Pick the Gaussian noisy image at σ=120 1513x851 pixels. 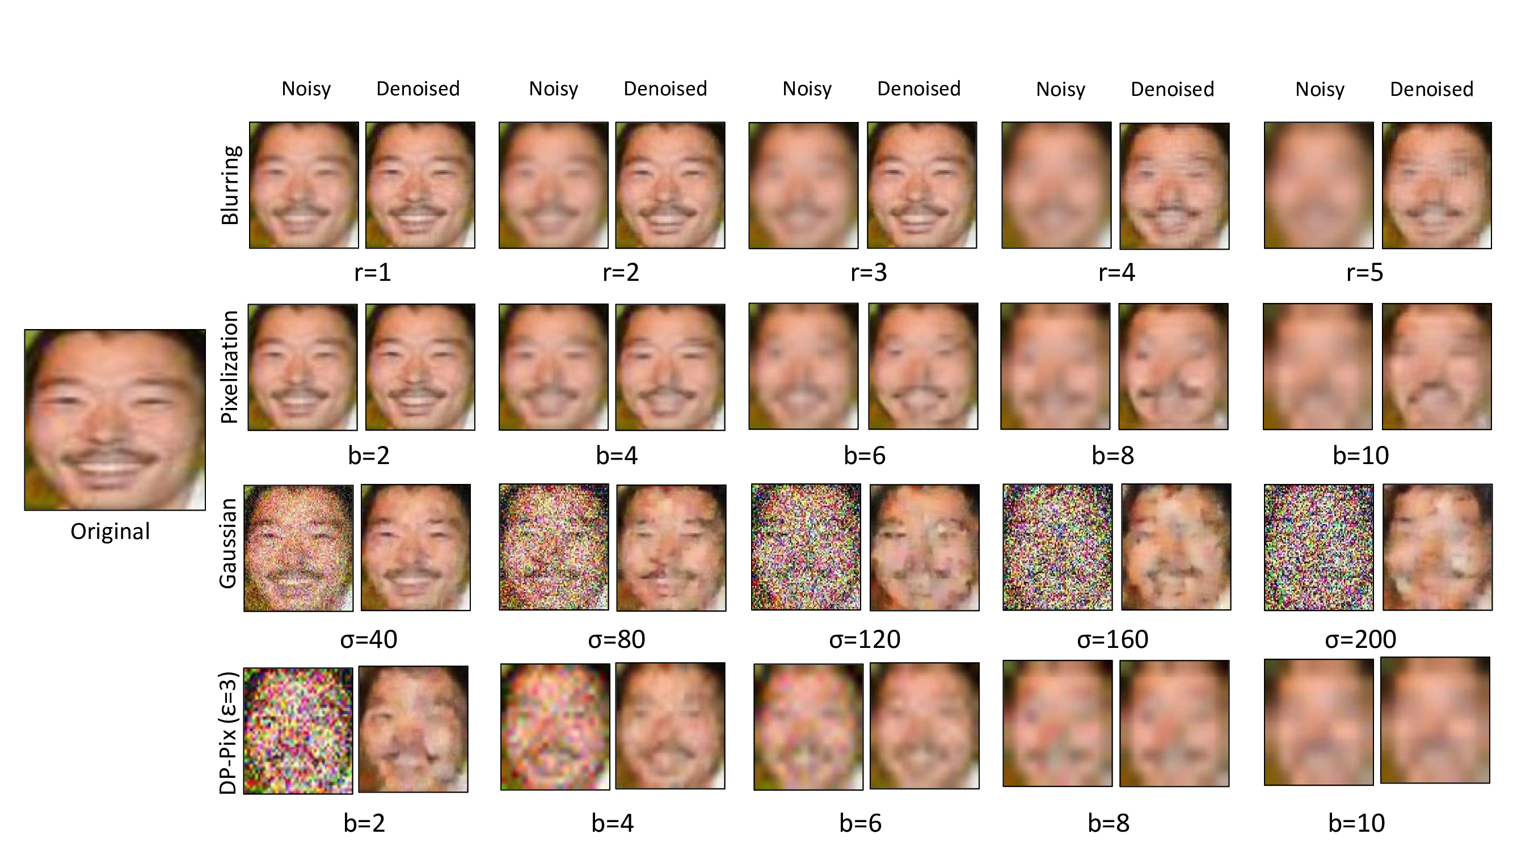pyautogui.click(x=806, y=547)
